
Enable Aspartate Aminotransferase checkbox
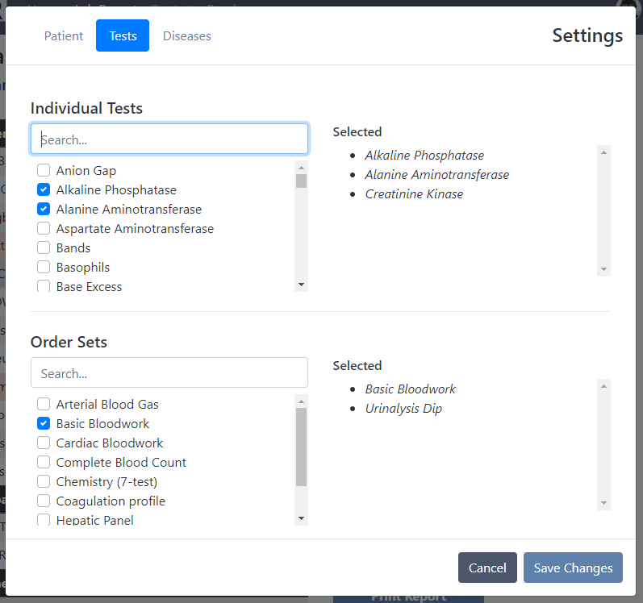pyautogui.click(x=44, y=229)
